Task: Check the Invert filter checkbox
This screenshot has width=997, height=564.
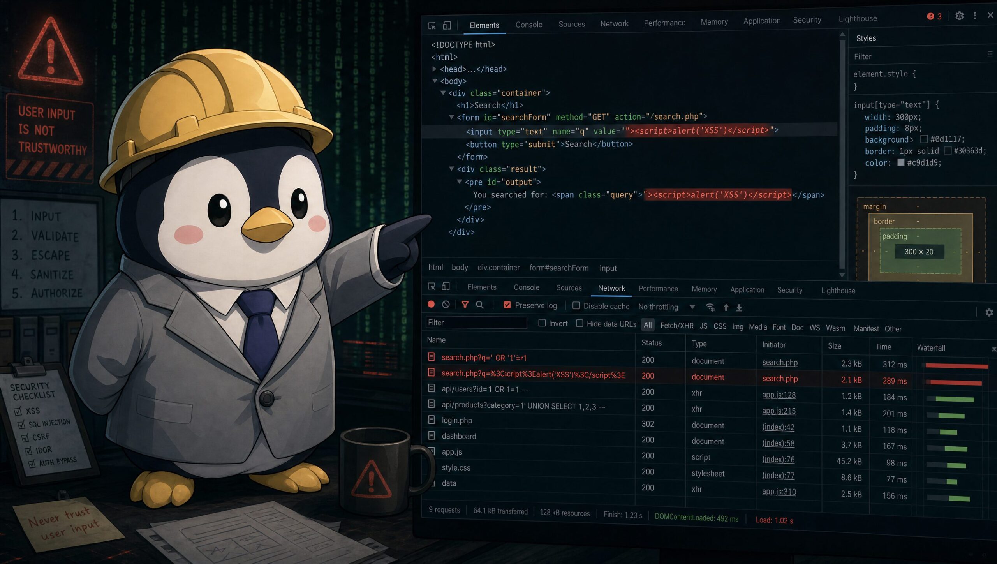Action: pyautogui.click(x=542, y=323)
